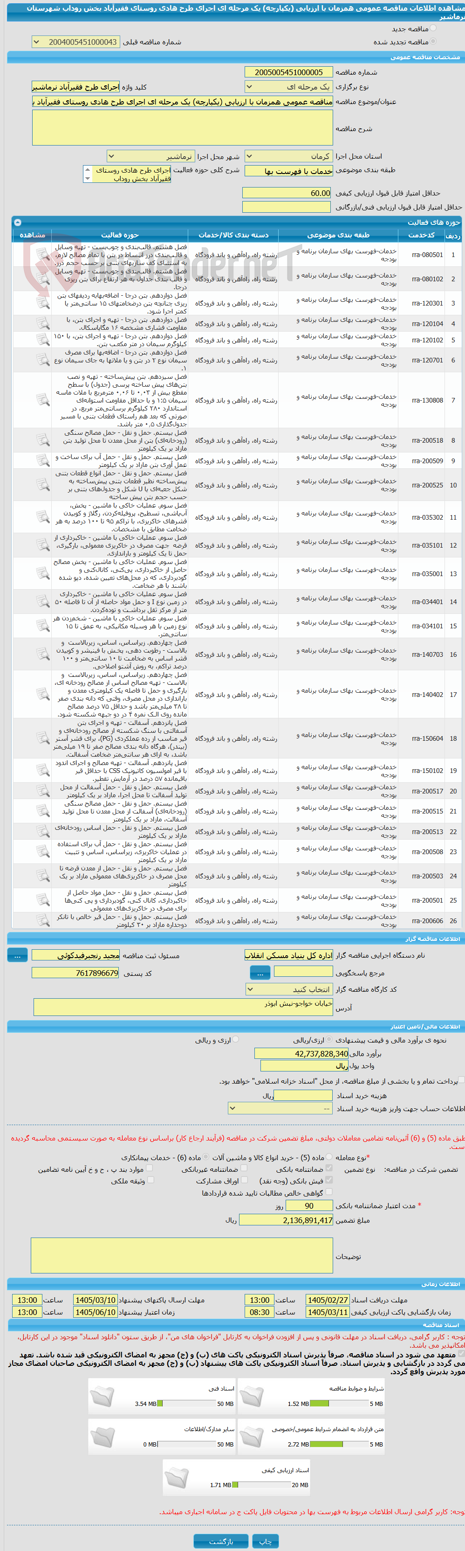
Task: Click the شرح مناقصه text area
Action: tap(182, 128)
